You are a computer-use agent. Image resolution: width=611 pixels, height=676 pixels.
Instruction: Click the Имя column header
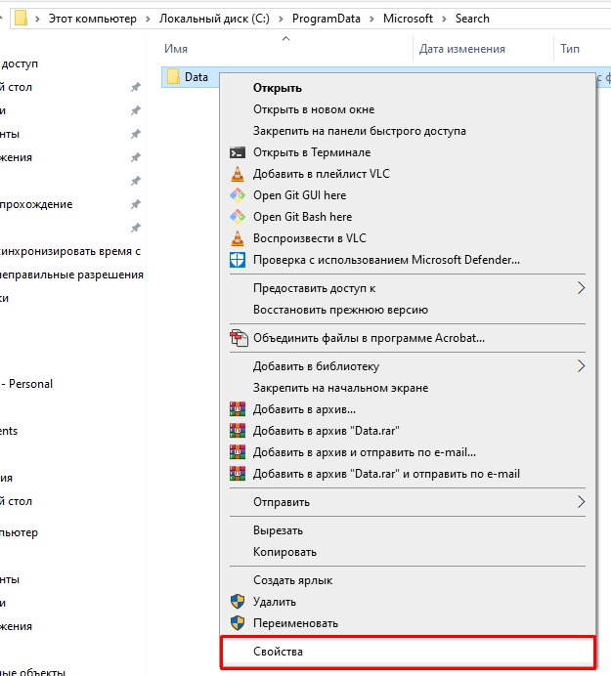click(176, 49)
